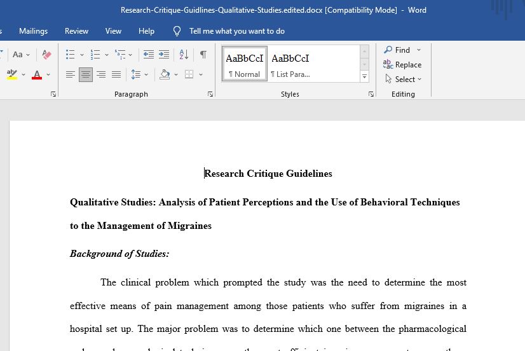Justify paragraph text
This screenshot has width=525, height=351.
116,74
